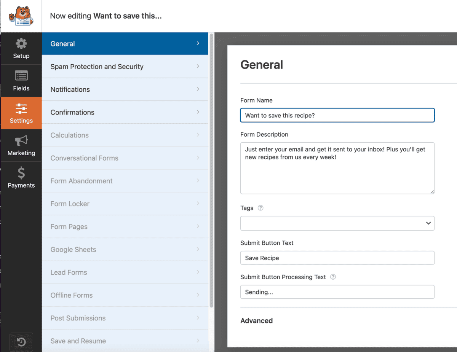
Task: Open the Google Sheets section
Action: point(125,249)
